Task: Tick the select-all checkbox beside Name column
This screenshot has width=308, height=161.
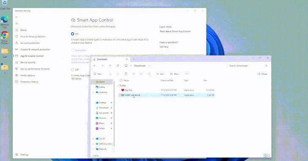Action: coord(121,80)
